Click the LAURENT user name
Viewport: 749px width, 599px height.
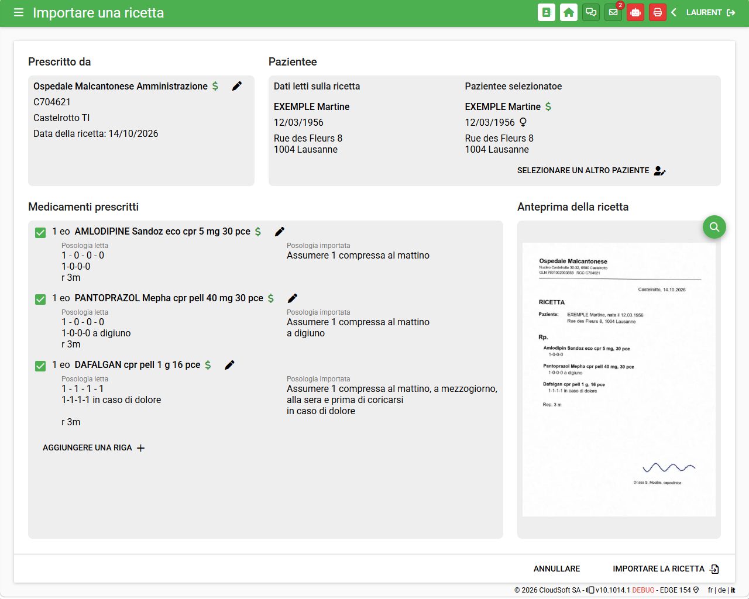pos(704,12)
